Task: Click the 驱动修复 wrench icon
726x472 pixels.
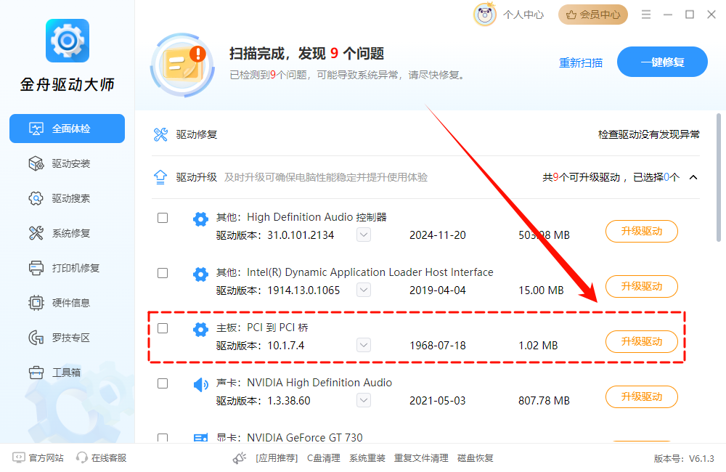Action: (x=160, y=134)
